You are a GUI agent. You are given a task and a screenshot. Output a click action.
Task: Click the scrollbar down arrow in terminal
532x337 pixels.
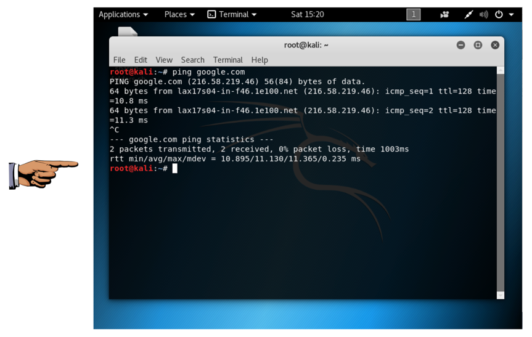(x=501, y=296)
